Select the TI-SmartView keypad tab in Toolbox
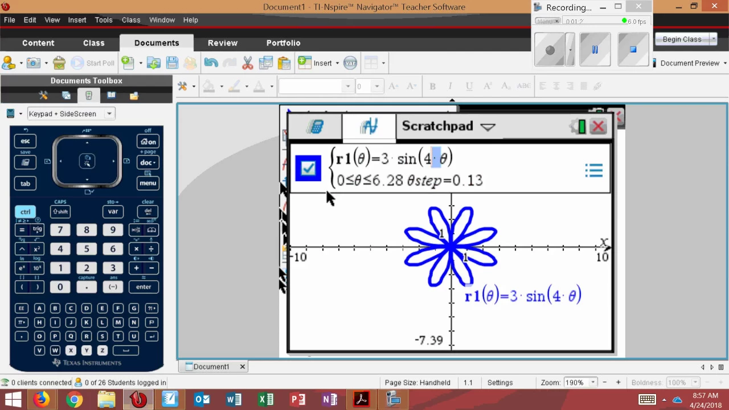Viewport: 729px width, 410px height. tap(89, 96)
